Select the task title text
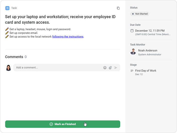177x133 pixels. point(60,19)
